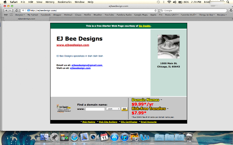233x145 pixels.
Task: Expand the Favorite Stuff bookmarks folder
Action: click(189, 15)
